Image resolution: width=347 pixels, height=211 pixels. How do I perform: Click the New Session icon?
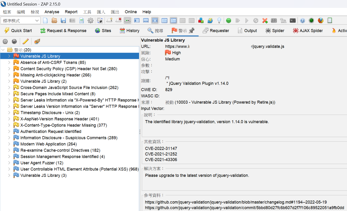[45, 21]
